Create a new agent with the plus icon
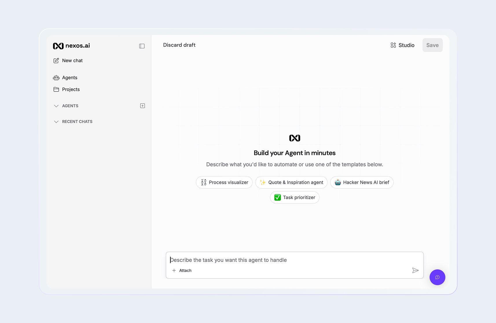The height and width of the screenshot is (323, 496). tap(142, 106)
